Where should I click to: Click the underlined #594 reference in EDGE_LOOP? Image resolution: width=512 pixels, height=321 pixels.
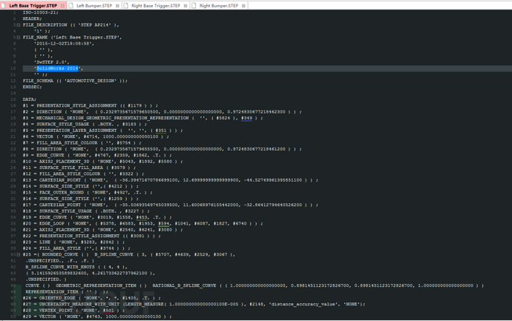click(163, 223)
